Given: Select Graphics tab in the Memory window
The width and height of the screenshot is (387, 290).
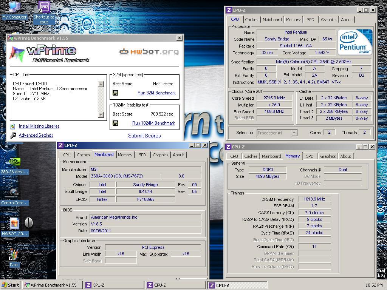Looking at the screenshot, I should [x=328, y=156].
